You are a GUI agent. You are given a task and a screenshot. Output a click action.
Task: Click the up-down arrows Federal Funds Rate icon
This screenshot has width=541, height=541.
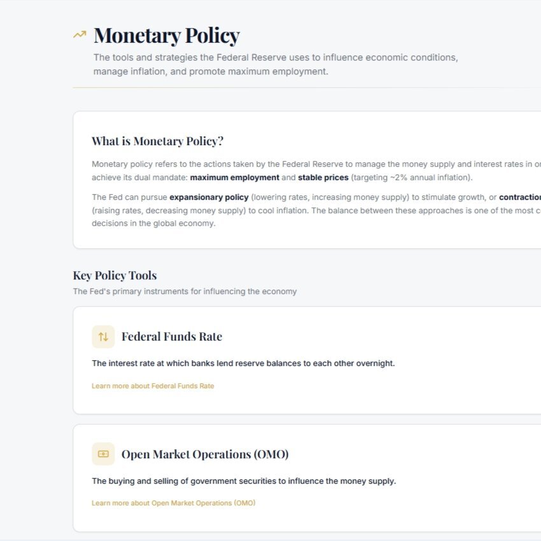103,337
